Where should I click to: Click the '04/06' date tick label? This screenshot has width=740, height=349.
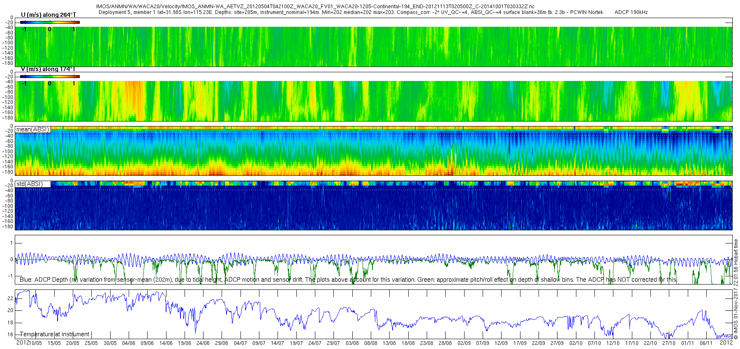point(129,343)
